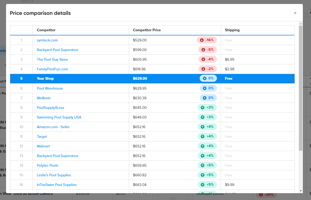The image size is (311, 200).
Task: Open InTheSwim Pool Supplies link
Action: click(x=57, y=185)
